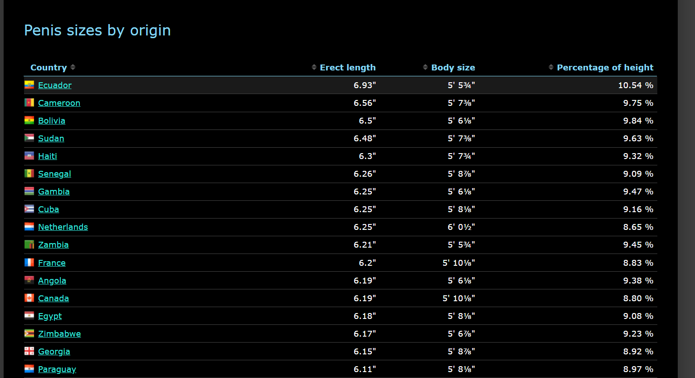Click the Canada flag icon

(29, 298)
